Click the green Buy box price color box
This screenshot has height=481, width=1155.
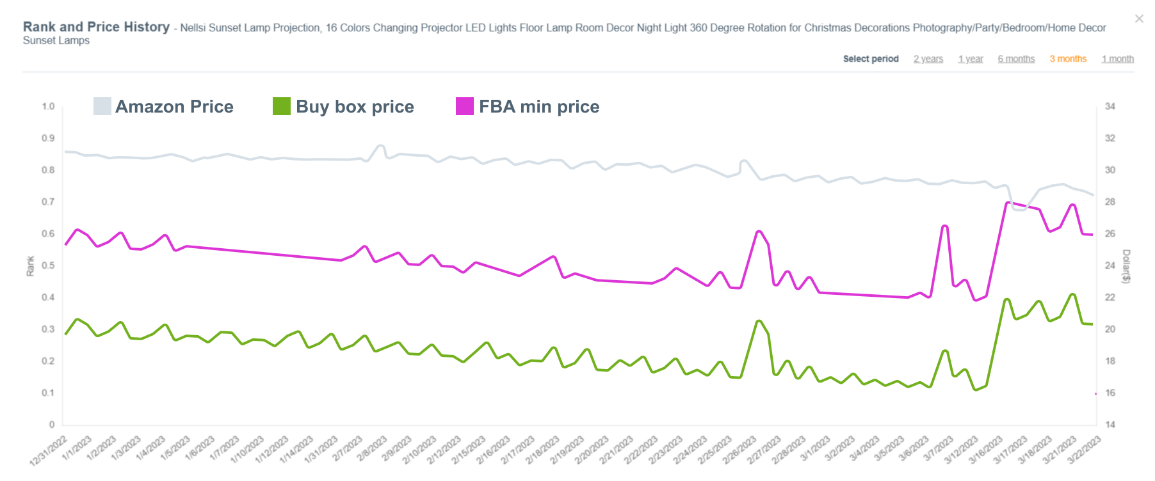click(282, 106)
